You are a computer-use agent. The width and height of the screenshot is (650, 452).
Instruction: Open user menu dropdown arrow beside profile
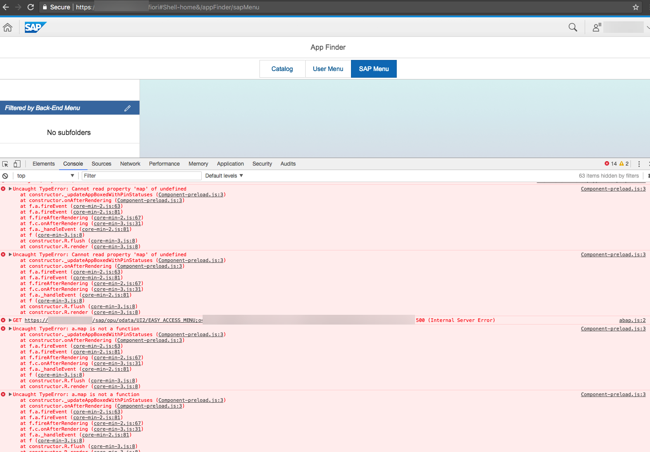(648, 28)
